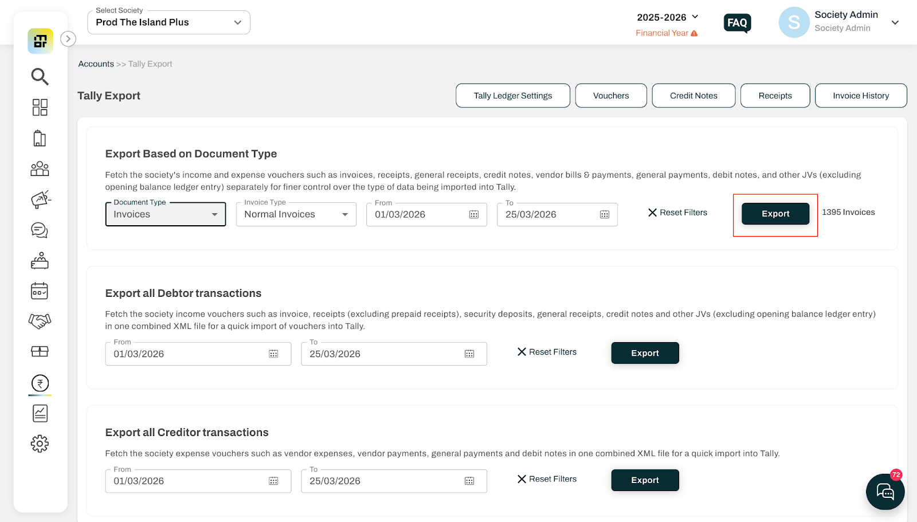Open the handshake icon in the sidebar

(40, 321)
